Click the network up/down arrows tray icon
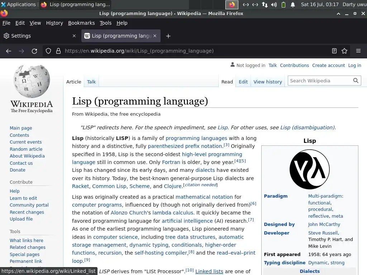This screenshot has width=367, height=275. [265, 4]
